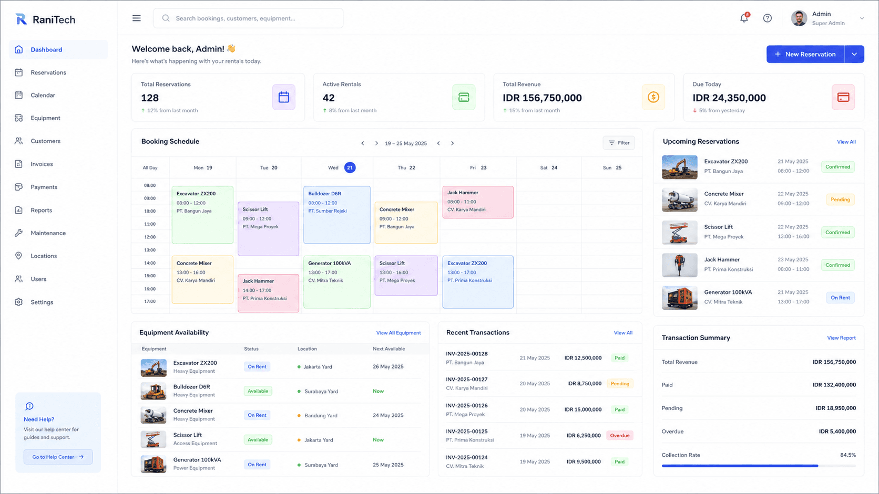Click View All in Recent Transactions
The height and width of the screenshot is (494, 879).
click(x=623, y=333)
